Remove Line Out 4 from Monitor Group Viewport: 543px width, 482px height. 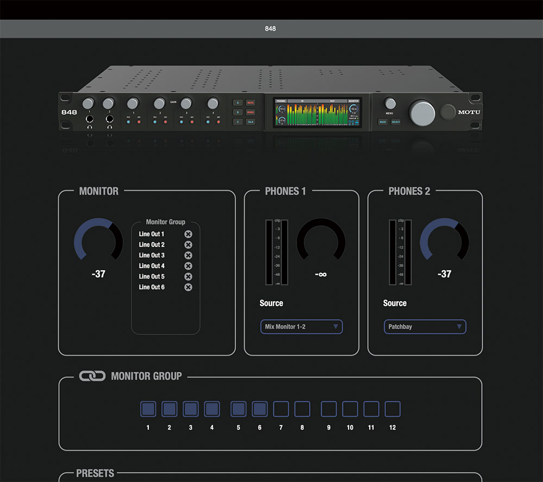click(x=188, y=266)
